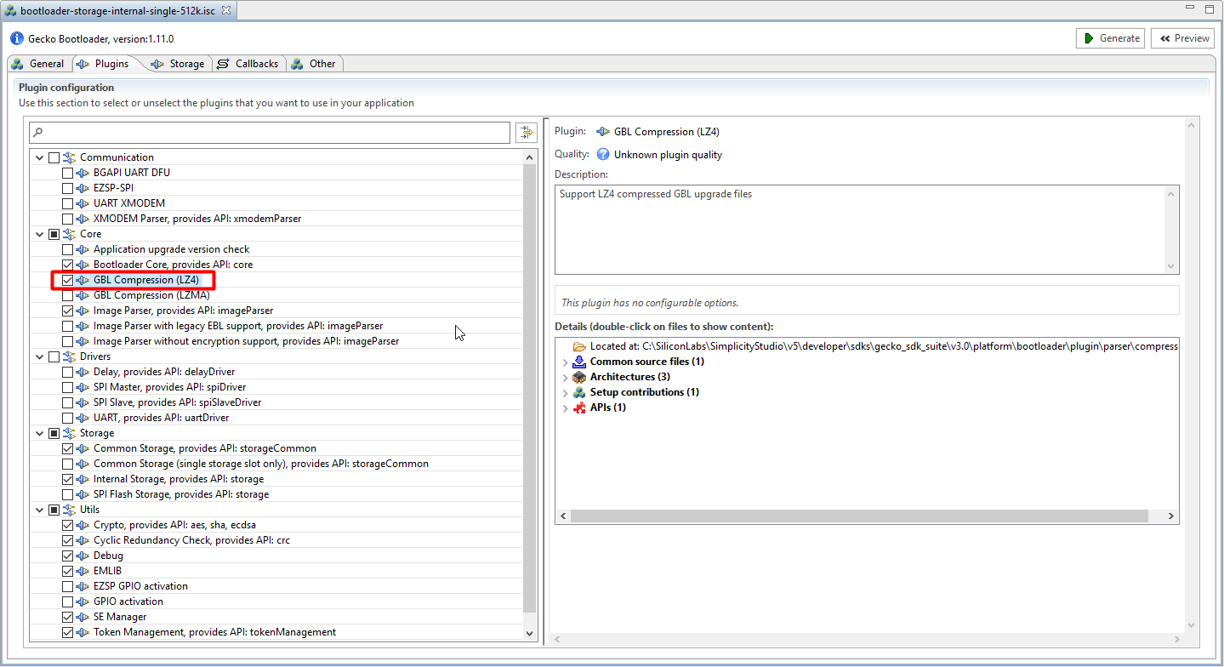Check the Application upgrade version check box
The image size is (1224, 667).
coord(67,249)
